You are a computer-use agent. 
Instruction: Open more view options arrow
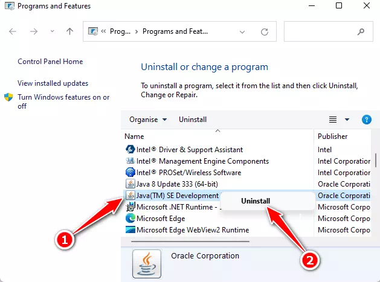[x=347, y=120]
